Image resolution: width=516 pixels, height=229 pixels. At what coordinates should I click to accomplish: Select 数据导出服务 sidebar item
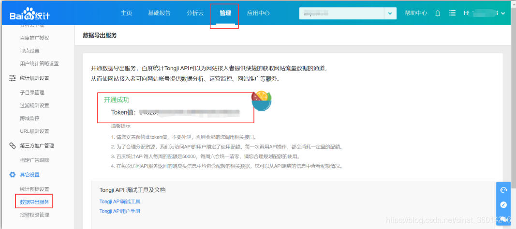(x=34, y=202)
